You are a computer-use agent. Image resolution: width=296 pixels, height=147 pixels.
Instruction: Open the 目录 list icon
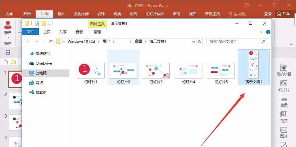pyautogui.click(x=284, y=102)
